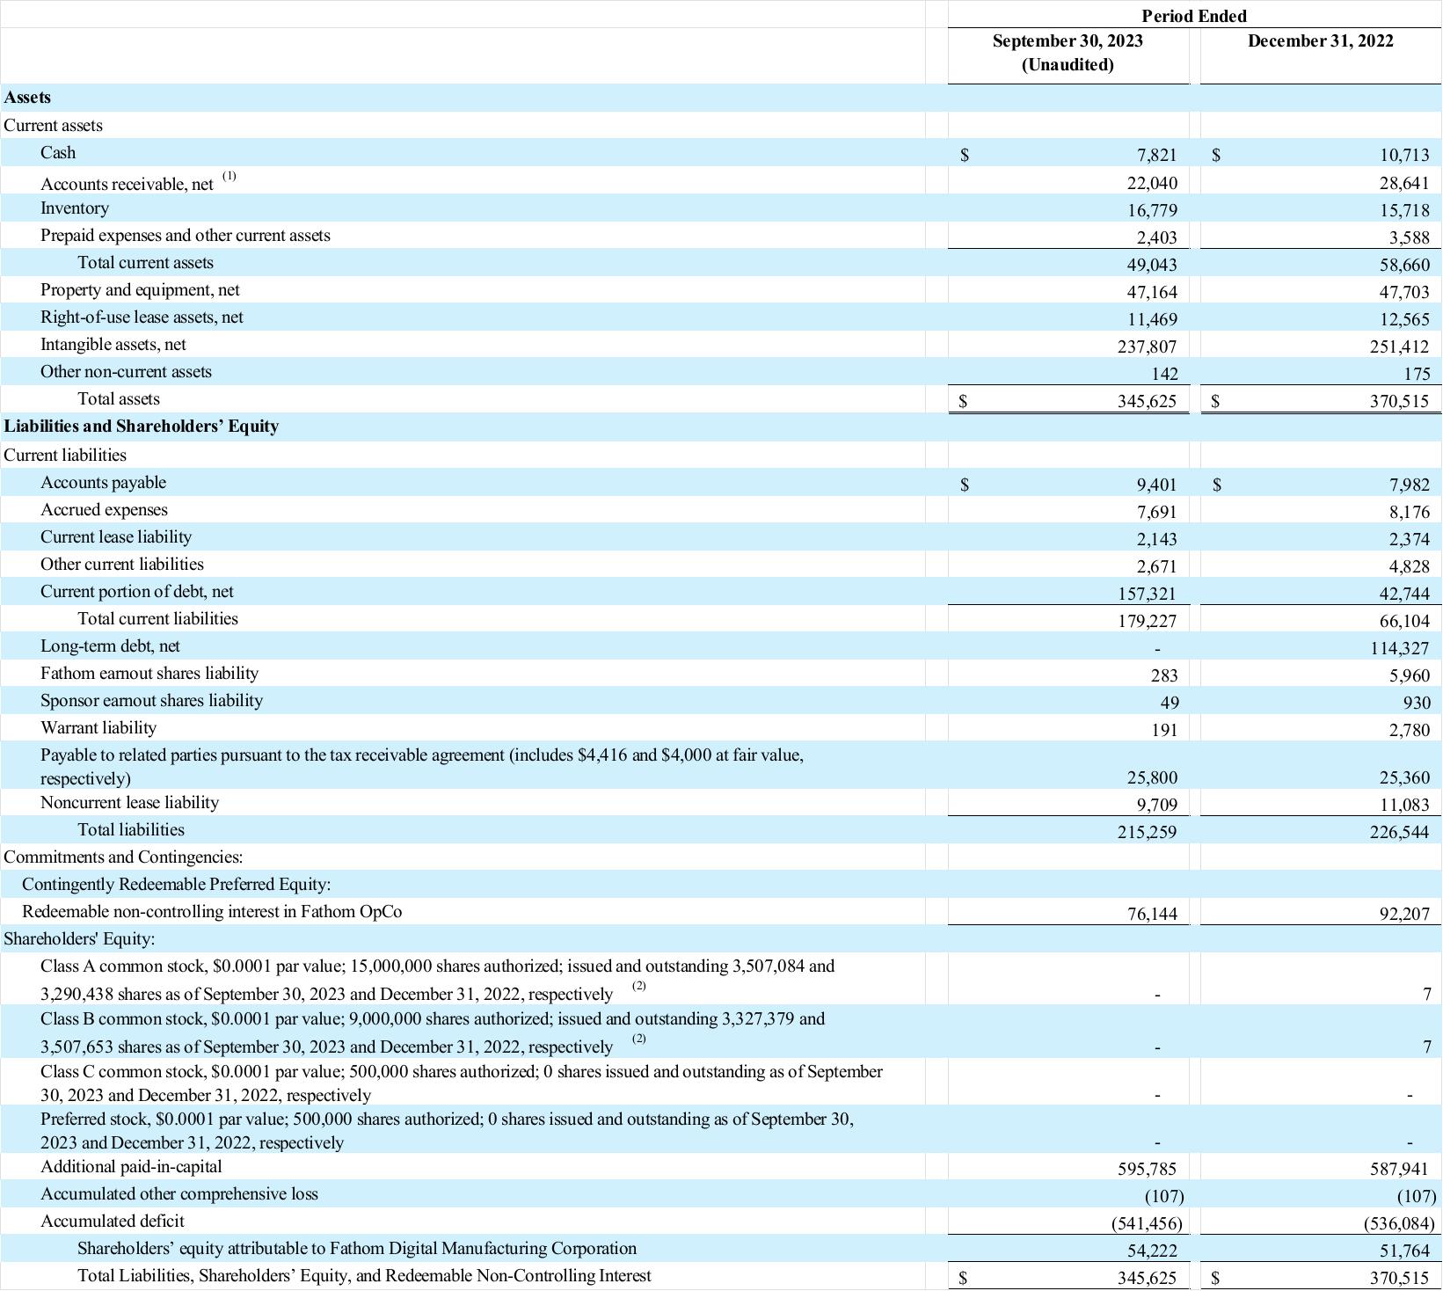
Task: Click Intangible assets, net value 237,807
Action: (x=1147, y=347)
